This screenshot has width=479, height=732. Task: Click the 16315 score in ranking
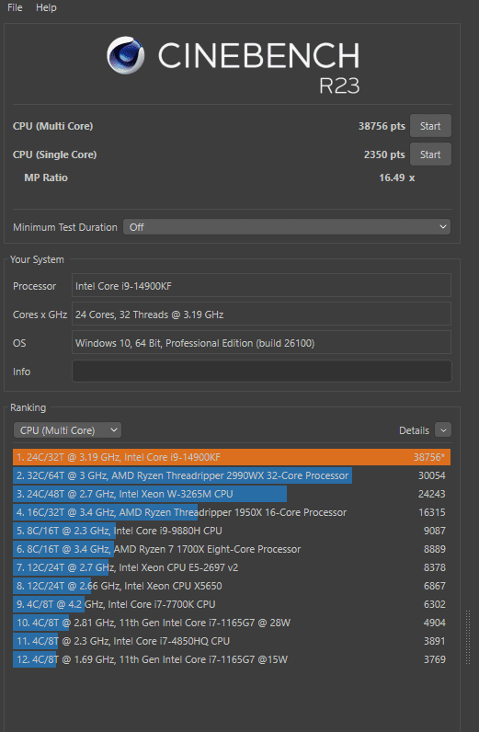click(x=432, y=512)
